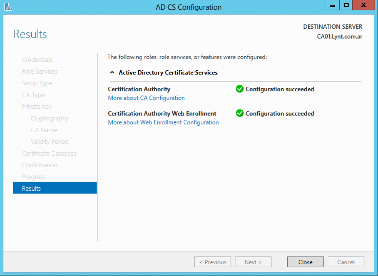
Task: Select the Results step in sidebar
Action: 55,188
